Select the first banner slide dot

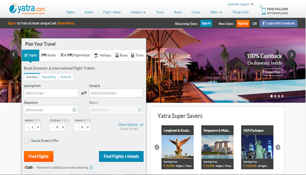pyautogui.click(x=271, y=96)
